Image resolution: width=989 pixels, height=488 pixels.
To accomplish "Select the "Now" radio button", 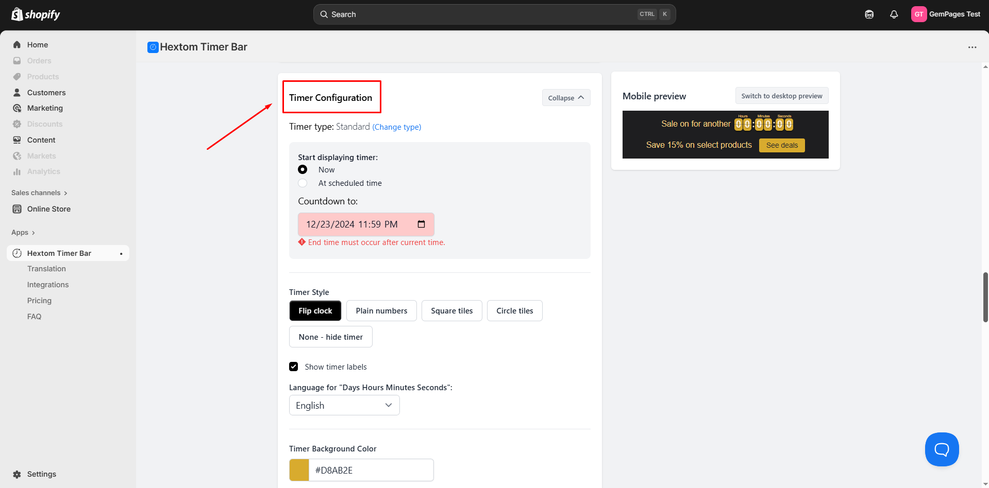I will tap(303, 170).
